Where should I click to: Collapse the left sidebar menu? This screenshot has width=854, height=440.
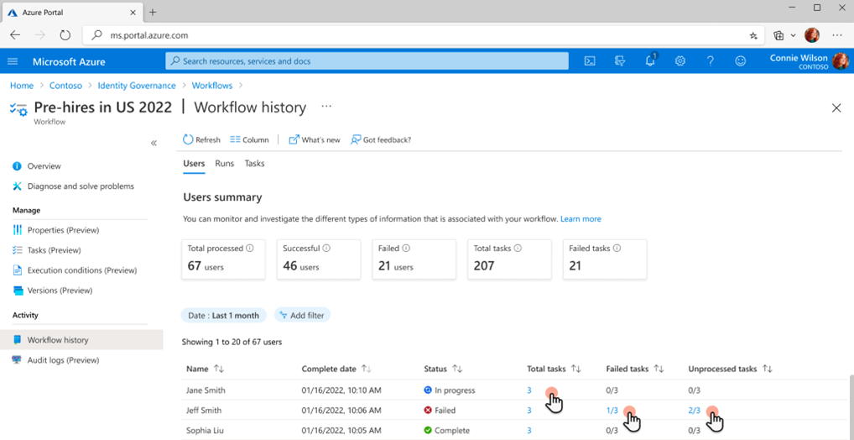point(154,143)
